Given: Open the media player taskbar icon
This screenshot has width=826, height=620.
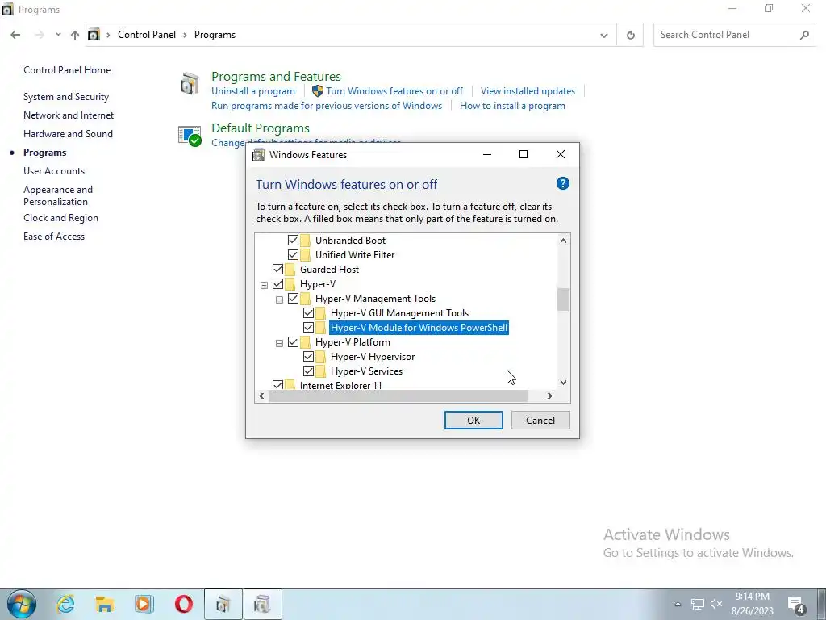Looking at the screenshot, I should point(144,604).
